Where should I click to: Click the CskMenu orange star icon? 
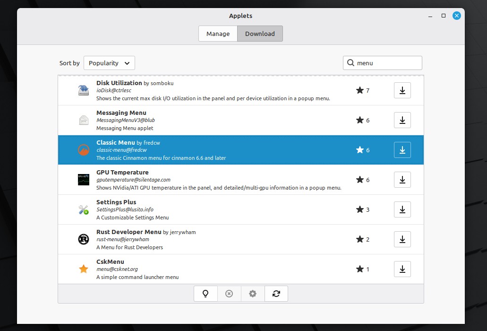[x=84, y=269]
